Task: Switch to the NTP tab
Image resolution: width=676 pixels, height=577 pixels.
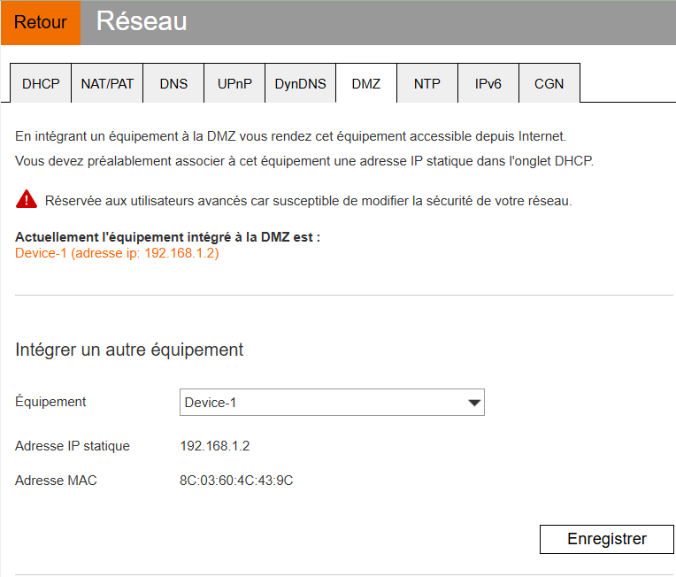Action: point(427,84)
